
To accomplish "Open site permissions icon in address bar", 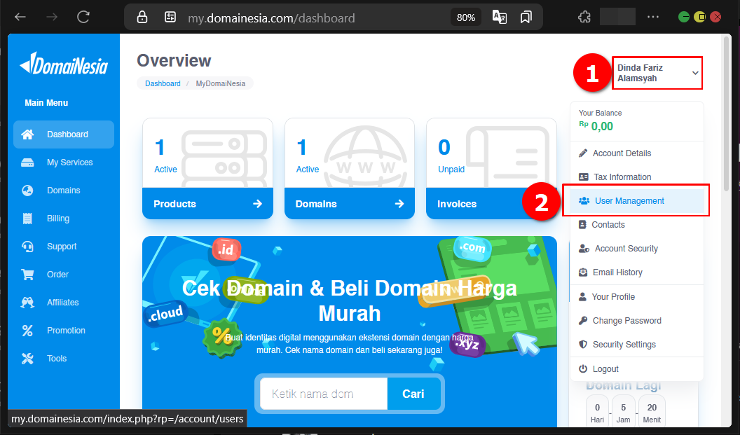I will tap(170, 18).
